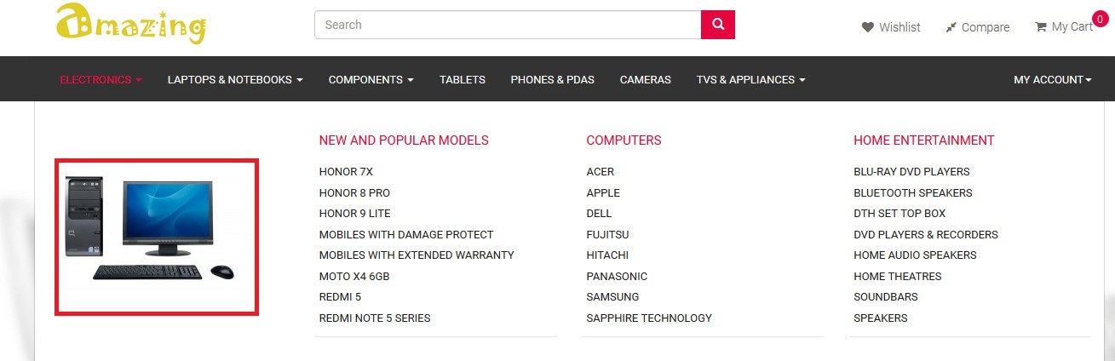The image size is (1115, 361).
Task: Open the Phones & PDAs category
Action: pyautogui.click(x=552, y=79)
